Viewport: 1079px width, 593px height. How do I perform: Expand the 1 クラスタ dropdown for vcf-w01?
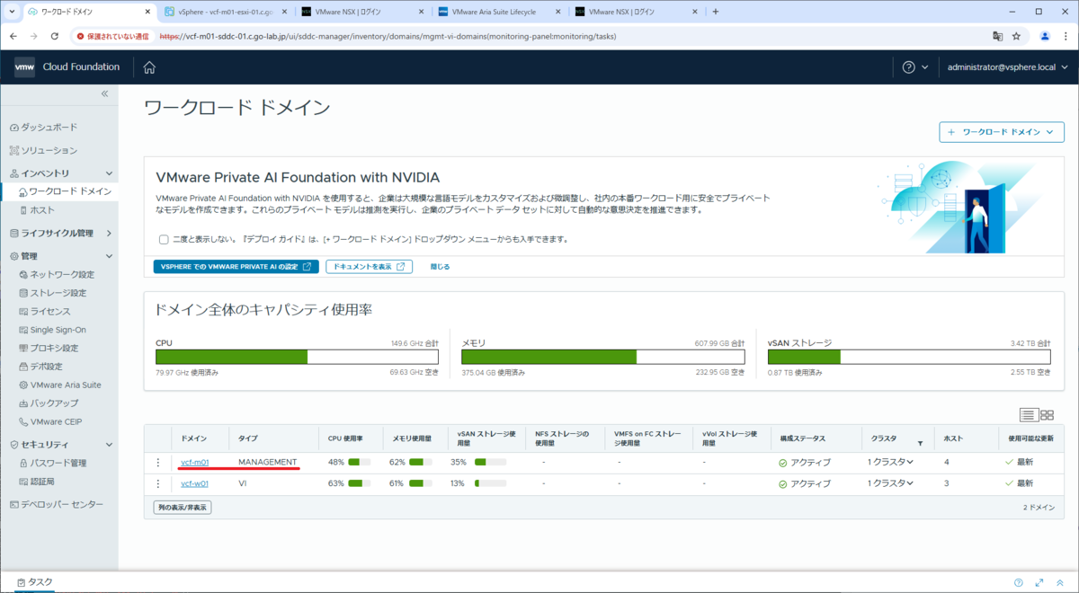[x=890, y=483]
